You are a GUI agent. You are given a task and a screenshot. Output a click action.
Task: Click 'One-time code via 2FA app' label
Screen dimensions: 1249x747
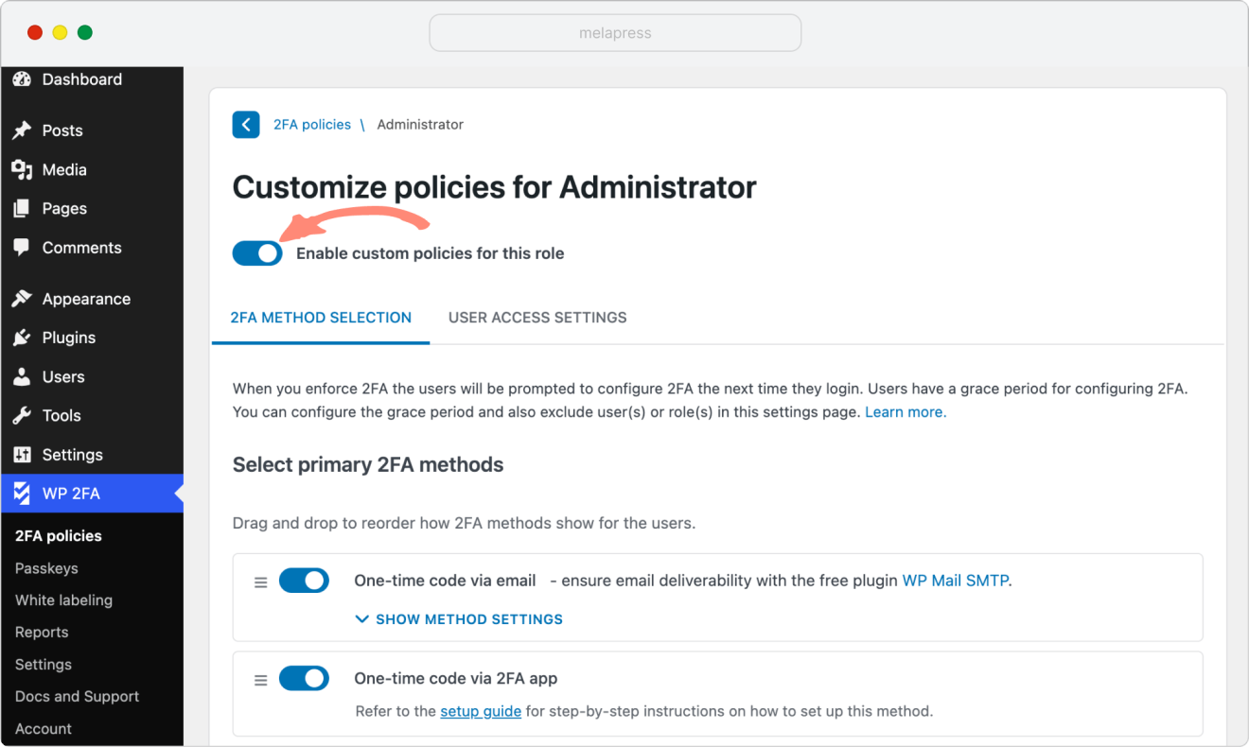coord(456,679)
